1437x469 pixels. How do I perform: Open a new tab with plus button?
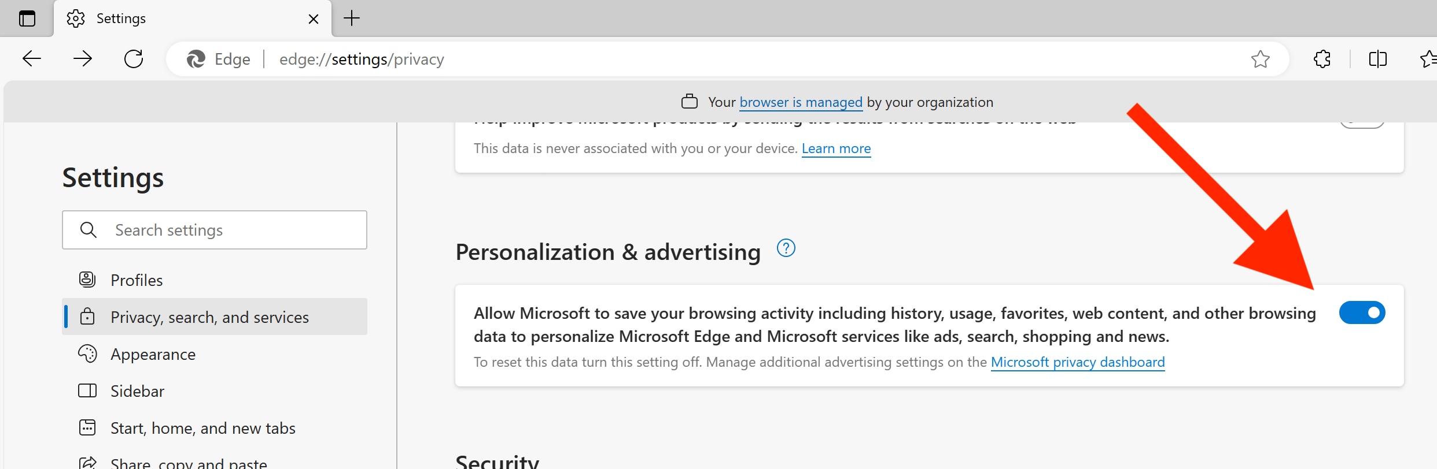pyautogui.click(x=351, y=18)
